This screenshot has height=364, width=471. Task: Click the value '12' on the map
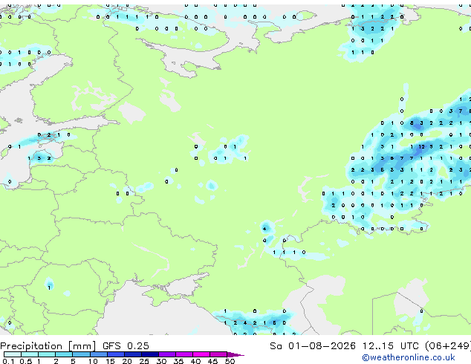(x=422, y=147)
